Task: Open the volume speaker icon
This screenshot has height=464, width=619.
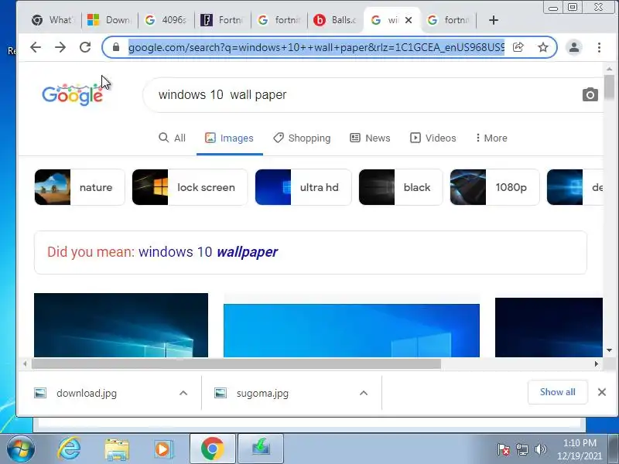Action: pos(540,449)
